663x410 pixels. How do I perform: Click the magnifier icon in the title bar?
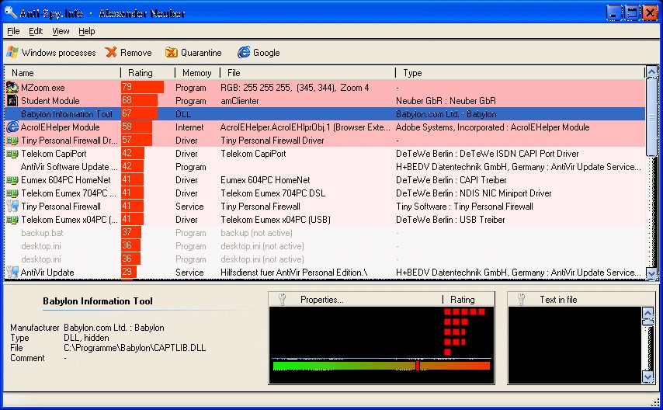click(11, 12)
